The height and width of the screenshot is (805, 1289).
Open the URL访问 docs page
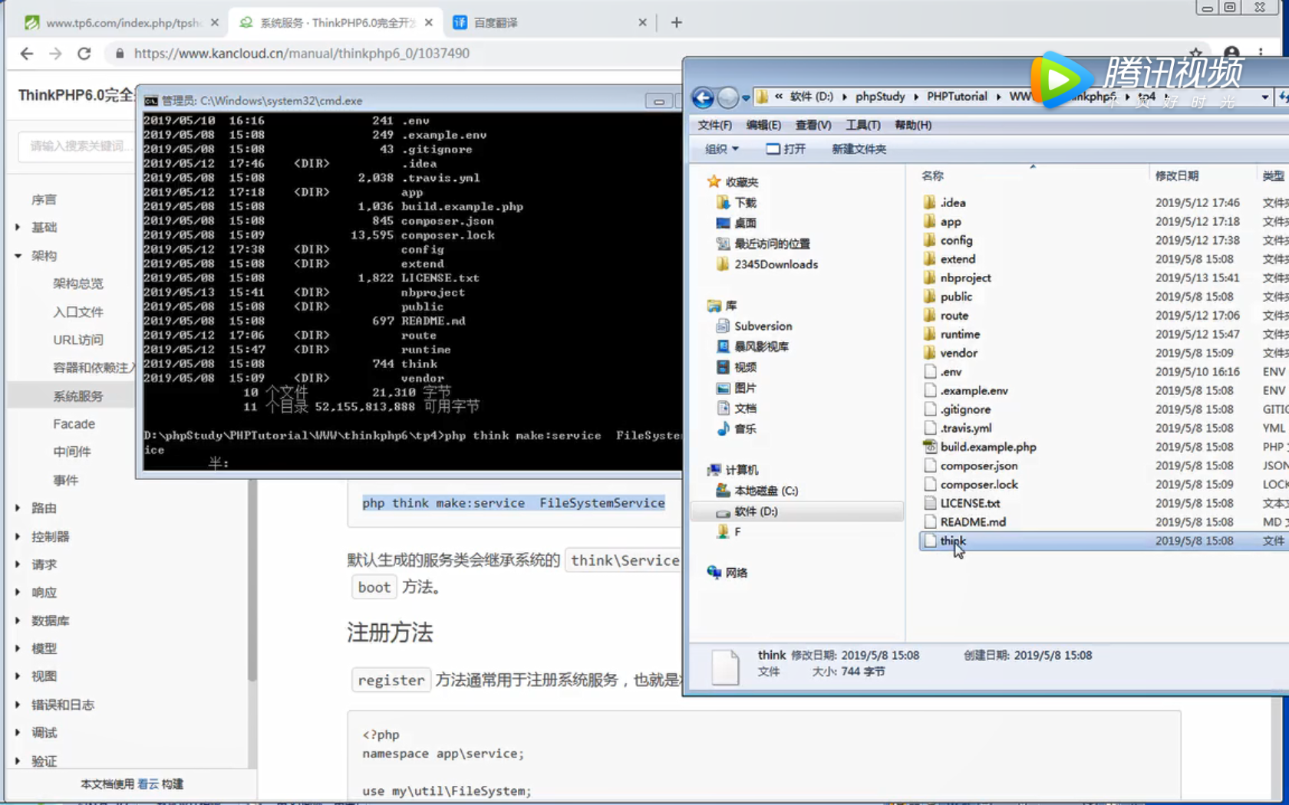click(x=77, y=340)
